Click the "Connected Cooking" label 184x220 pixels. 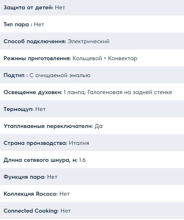point(31,211)
